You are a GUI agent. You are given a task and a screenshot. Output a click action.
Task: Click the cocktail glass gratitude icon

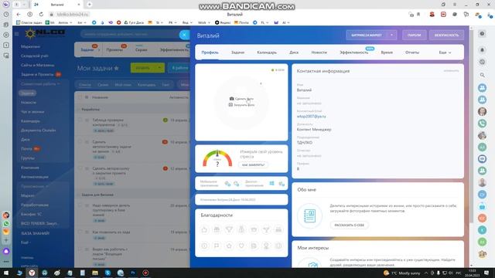click(x=266, y=230)
